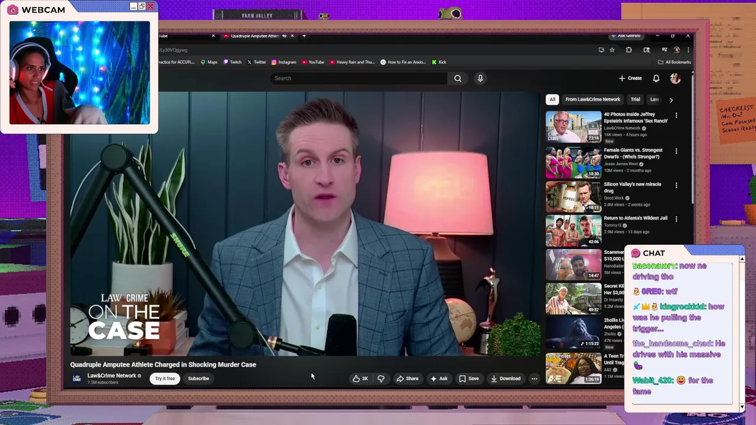Screen dimensions: 756x425
Task: Click the Chrome profile avatar
Action: pyautogui.click(x=677, y=50)
